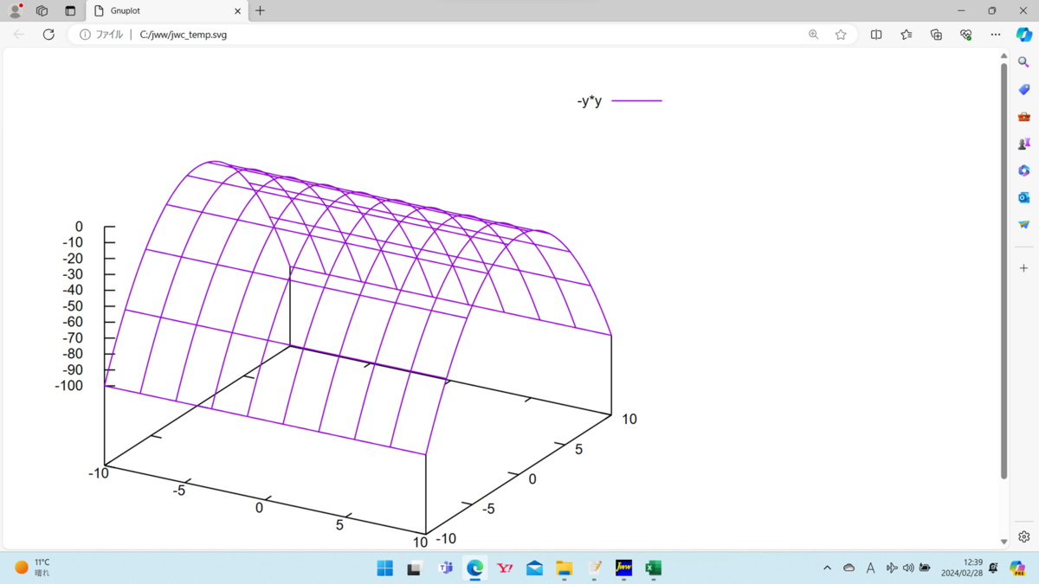Screen dimensions: 1039x584
Task: Open Outlook from the Edge sidebar
Action: pyautogui.click(x=1023, y=197)
